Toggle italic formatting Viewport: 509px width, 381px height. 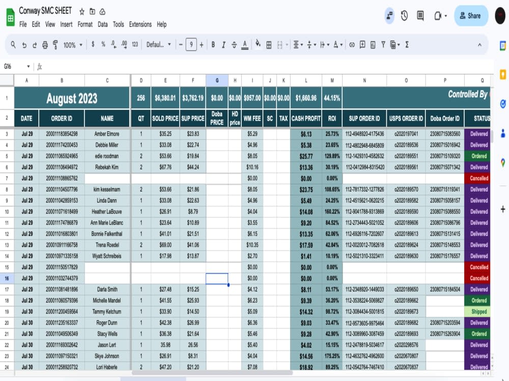[223, 45]
